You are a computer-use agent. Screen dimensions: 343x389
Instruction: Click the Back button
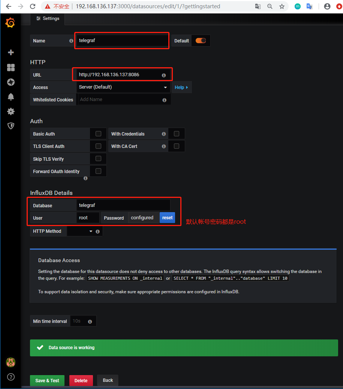coord(108,380)
